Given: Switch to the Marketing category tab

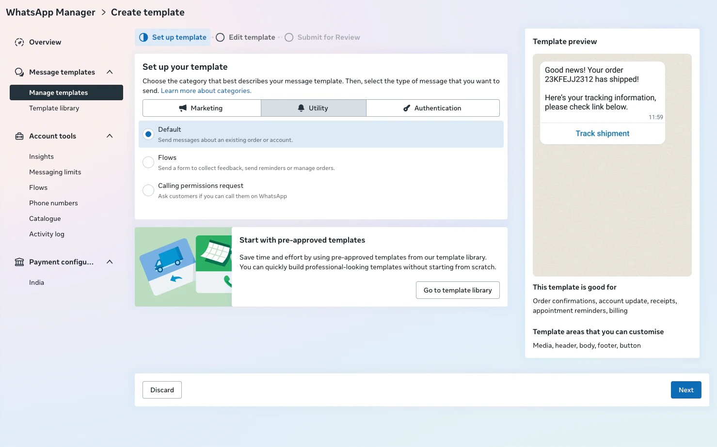Looking at the screenshot, I should coord(202,108).
